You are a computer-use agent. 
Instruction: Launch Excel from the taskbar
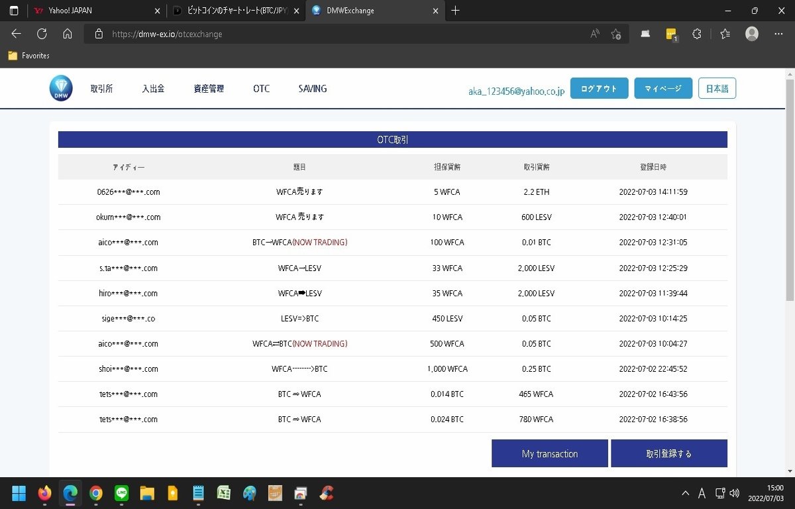pos(223,493)
